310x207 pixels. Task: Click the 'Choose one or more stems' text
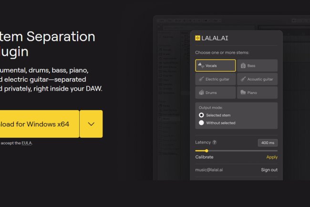pyautogui.click(x=222, y=52)
